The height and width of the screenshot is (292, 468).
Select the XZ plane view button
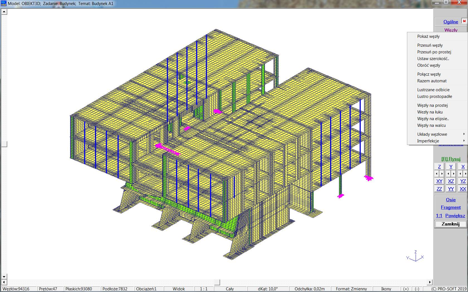(451, 181)
